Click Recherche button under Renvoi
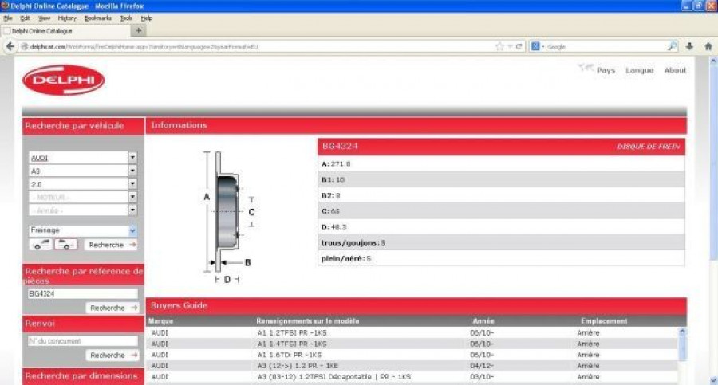 [x=112, y=356]
